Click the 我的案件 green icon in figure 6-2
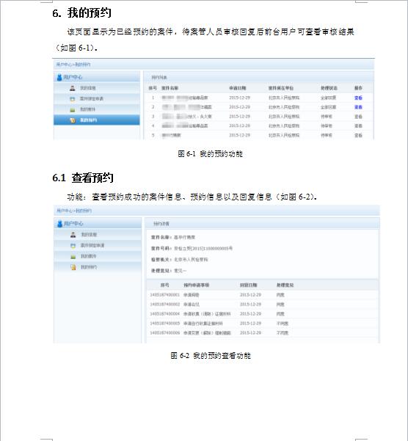Image resolution: width=408 pixels, height=441 pixels. point(73,257)
